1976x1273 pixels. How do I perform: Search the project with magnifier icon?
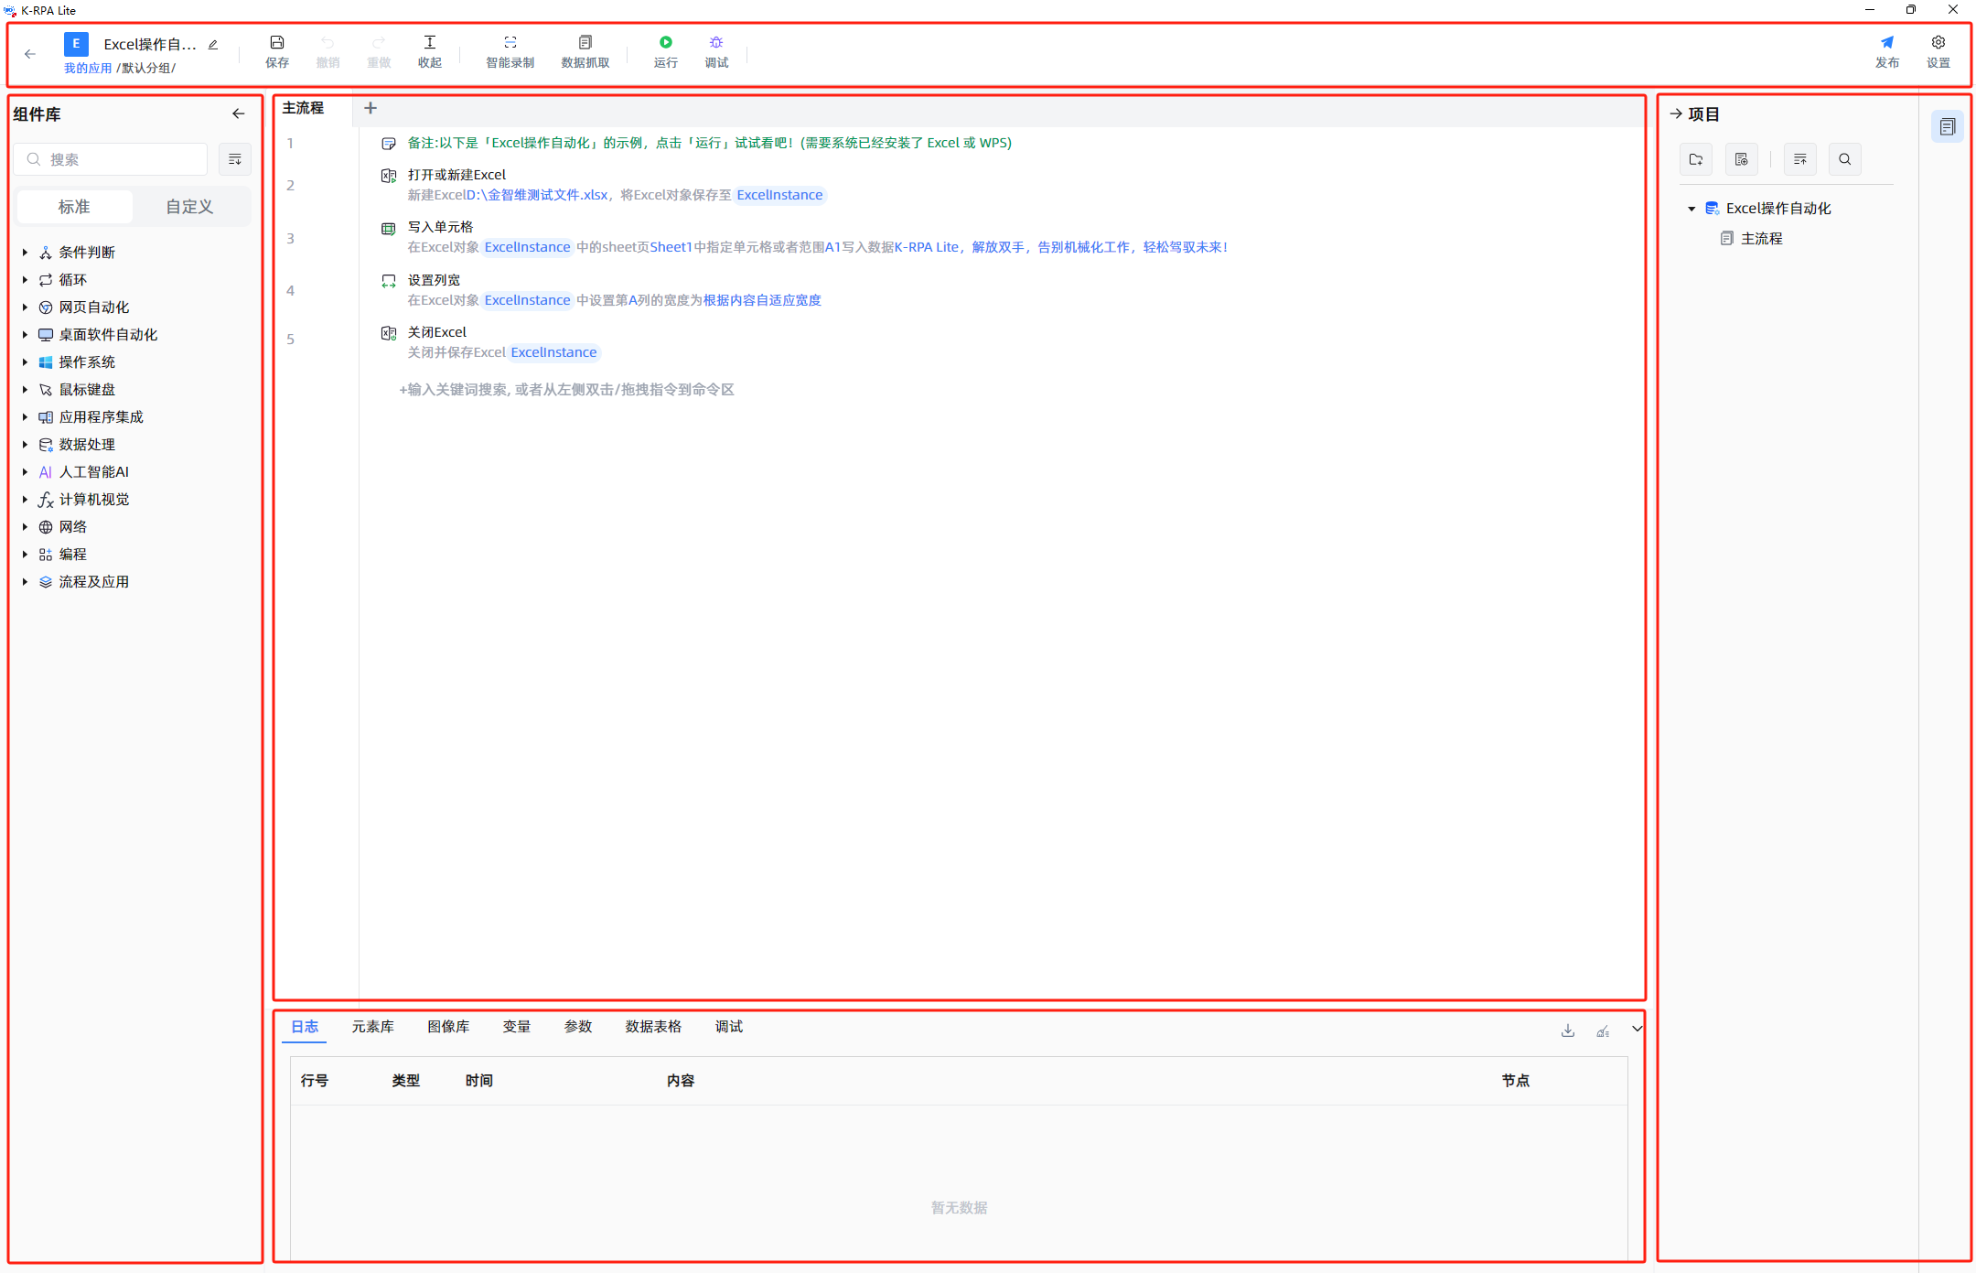[1845, 159]
